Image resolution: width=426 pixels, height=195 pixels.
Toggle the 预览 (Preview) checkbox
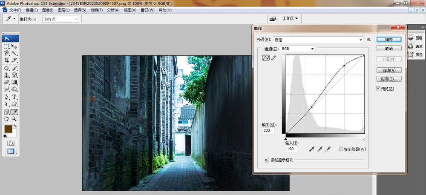tap(379, 89)
